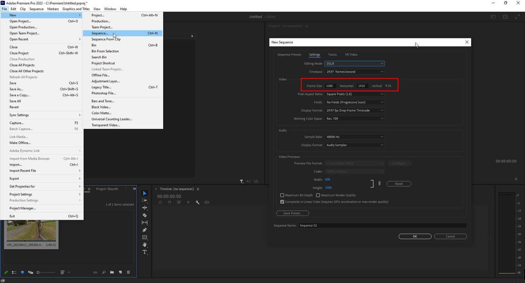Open the Editing Mode dropdown

tap(354, 64)
